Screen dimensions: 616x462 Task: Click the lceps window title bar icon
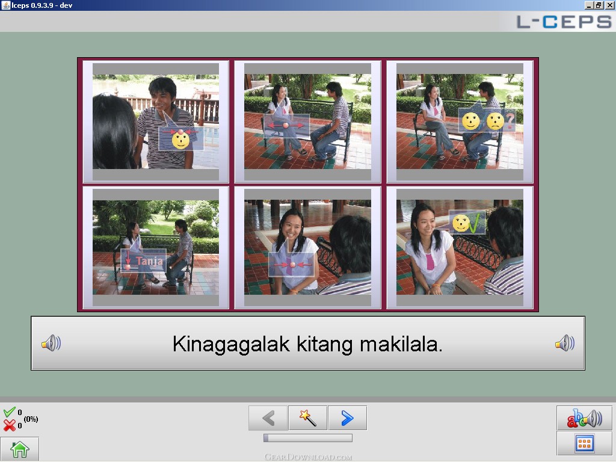click(x=5, y=5)
